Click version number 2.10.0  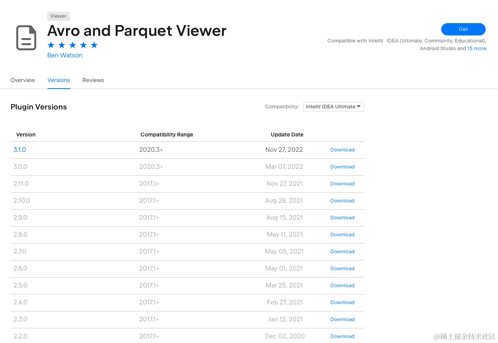coord(22,201)
